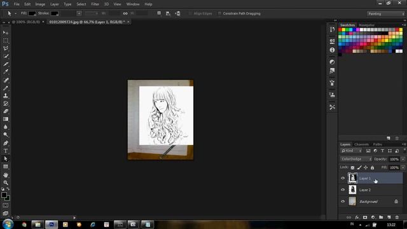The image size is (407, 229).
Task: Select the Move tool
Action: pos(6,32)
